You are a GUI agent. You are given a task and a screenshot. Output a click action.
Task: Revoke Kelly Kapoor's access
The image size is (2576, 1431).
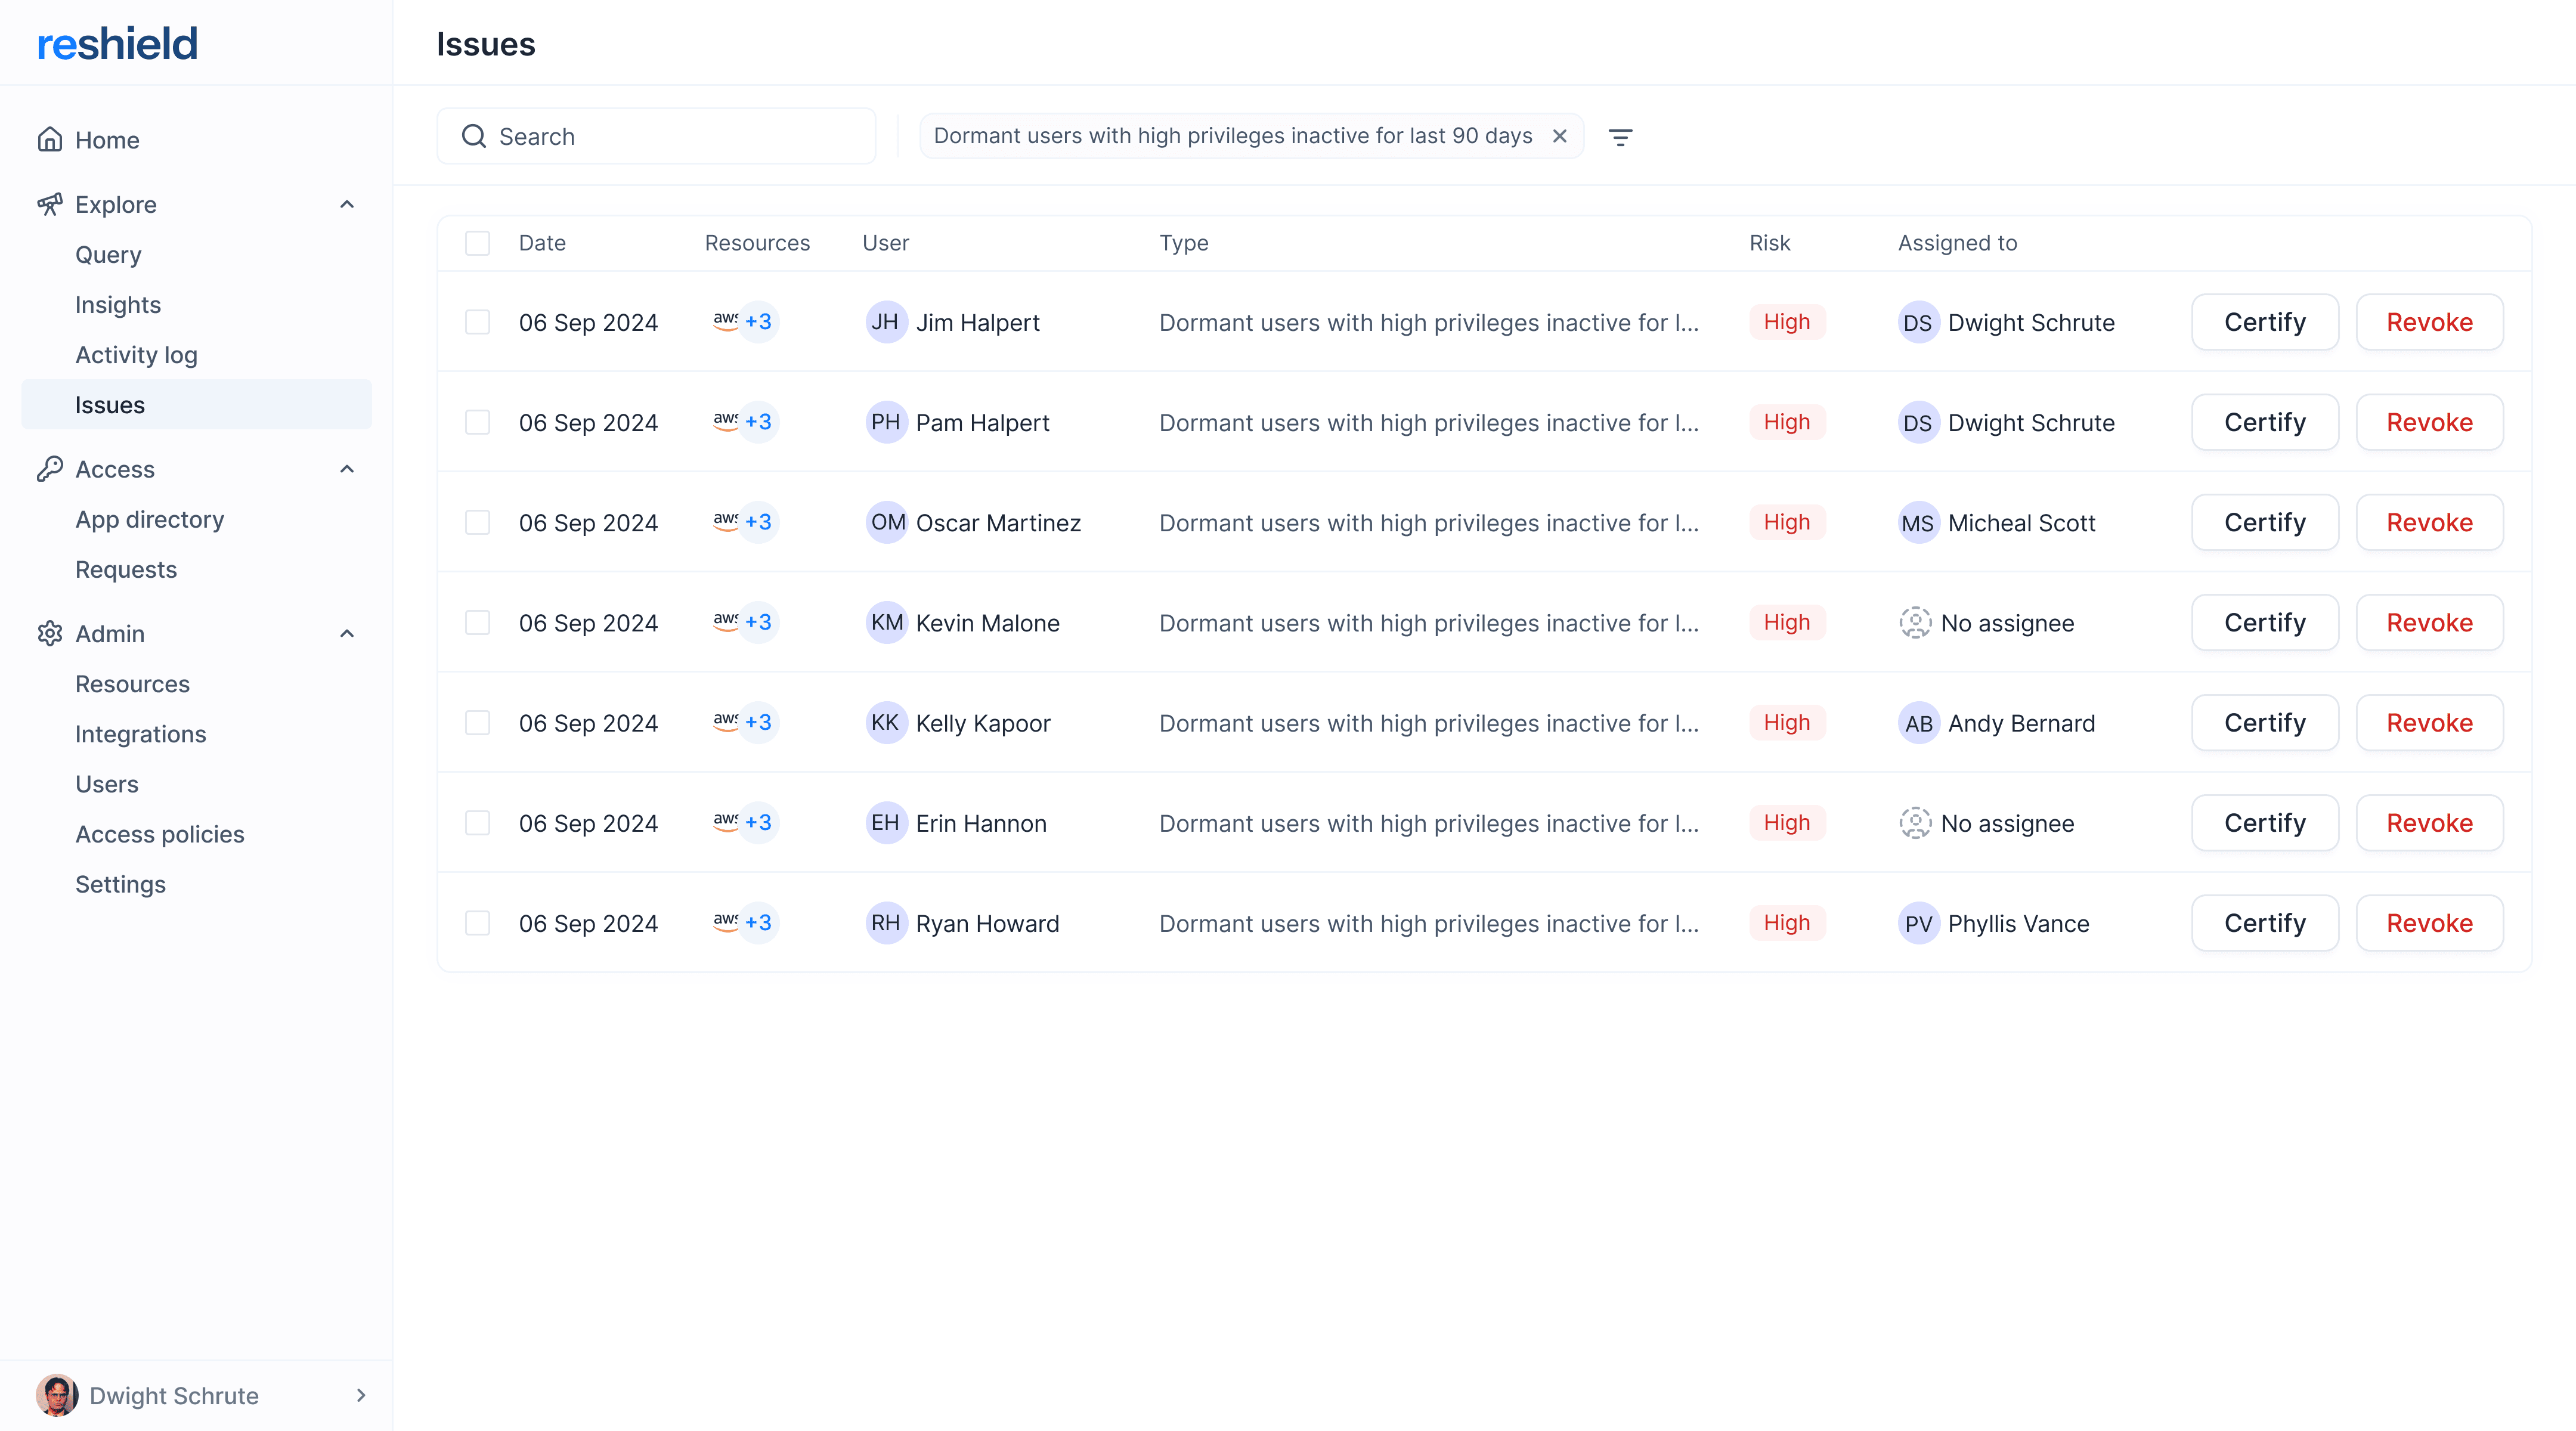[2429, 723]
